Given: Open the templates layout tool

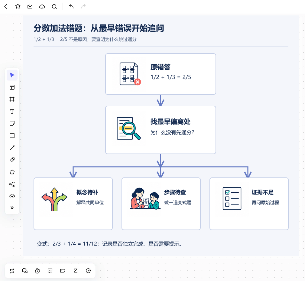Looking at the screenshot, I should (12, 87).
